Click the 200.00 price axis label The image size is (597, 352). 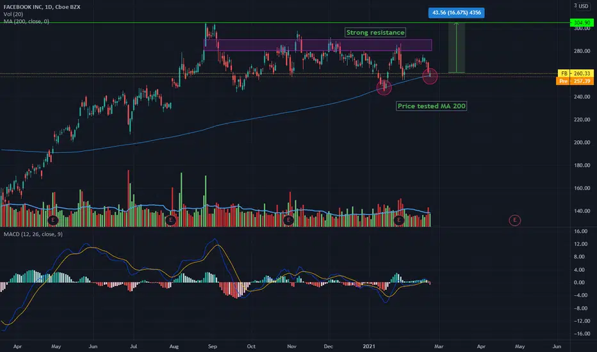click(582, 142)
